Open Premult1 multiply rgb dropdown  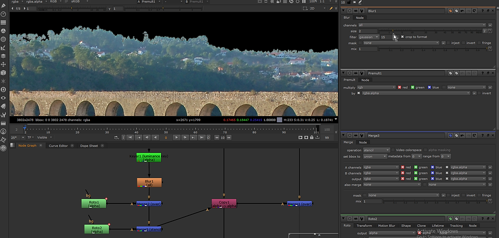[x=376, y=88]
